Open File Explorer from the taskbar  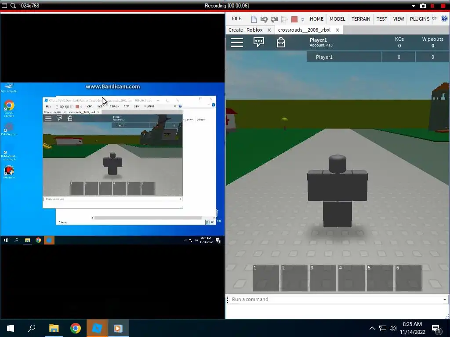click(54, 328)
